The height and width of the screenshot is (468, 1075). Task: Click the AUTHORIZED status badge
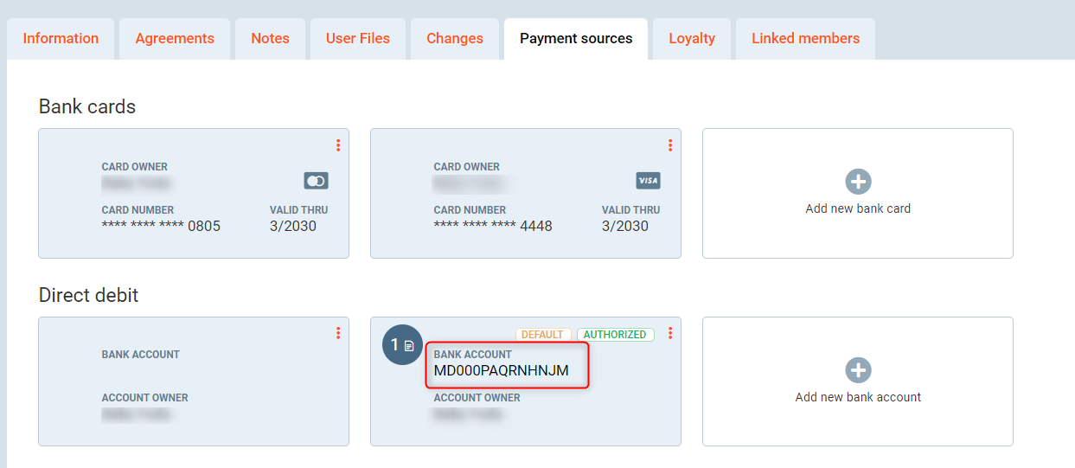tap(615, 335)
